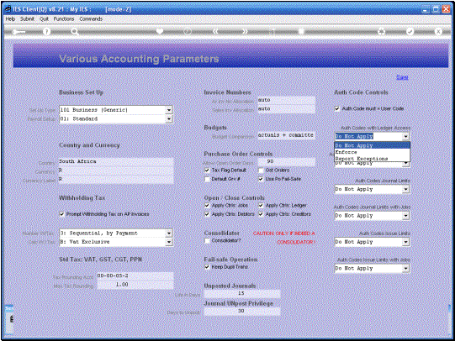The width and height of the screenshot is (455, 341).
Task: Click the Tax Rounding Acct field
Action: tap(135, 275)
